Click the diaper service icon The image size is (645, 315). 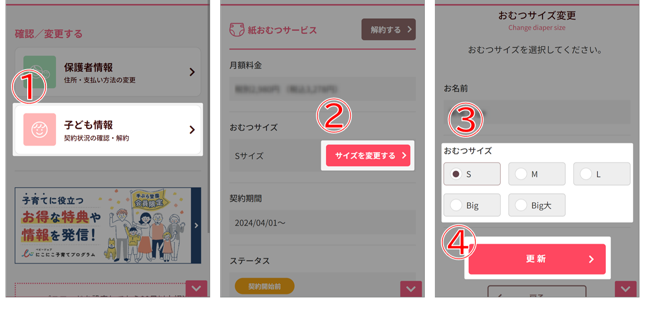coord(237,30)
